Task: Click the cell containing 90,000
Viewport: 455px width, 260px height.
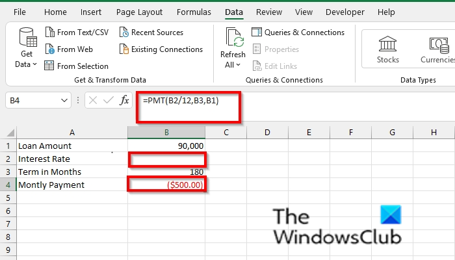Action: pyautogui.click(x=166, y=146)
